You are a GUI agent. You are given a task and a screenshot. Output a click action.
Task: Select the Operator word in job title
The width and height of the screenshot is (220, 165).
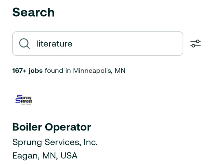tap(68, 127)
